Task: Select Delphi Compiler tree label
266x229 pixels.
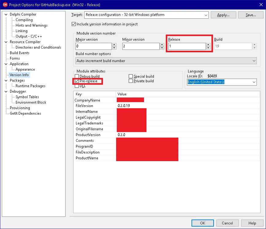Action: [x=23, y=14]
